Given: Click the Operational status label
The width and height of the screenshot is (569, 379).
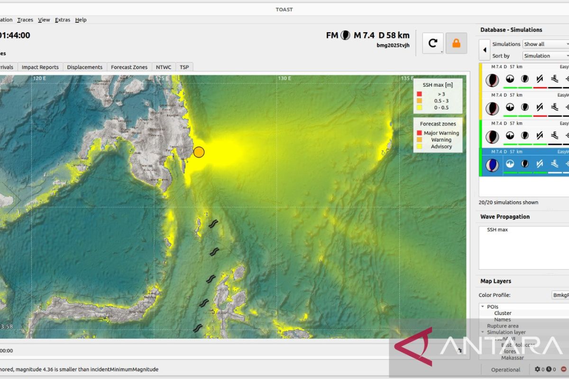Looking at the screenshot, I should [x=505, y=370].
